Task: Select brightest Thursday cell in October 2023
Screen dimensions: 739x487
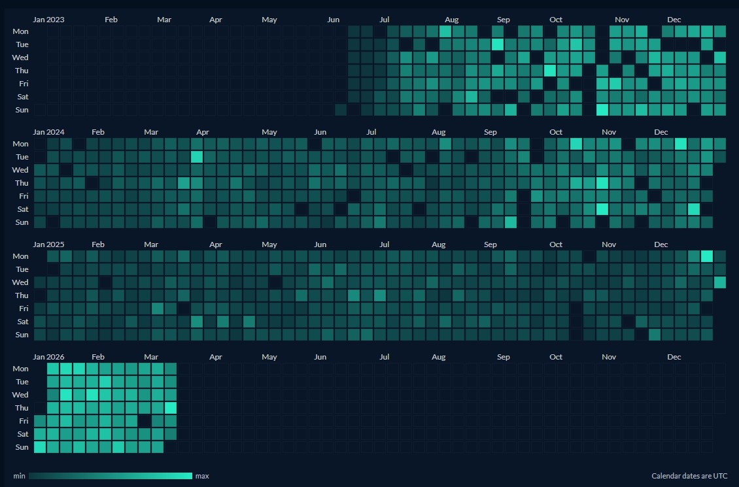Action: click(550, 71)
